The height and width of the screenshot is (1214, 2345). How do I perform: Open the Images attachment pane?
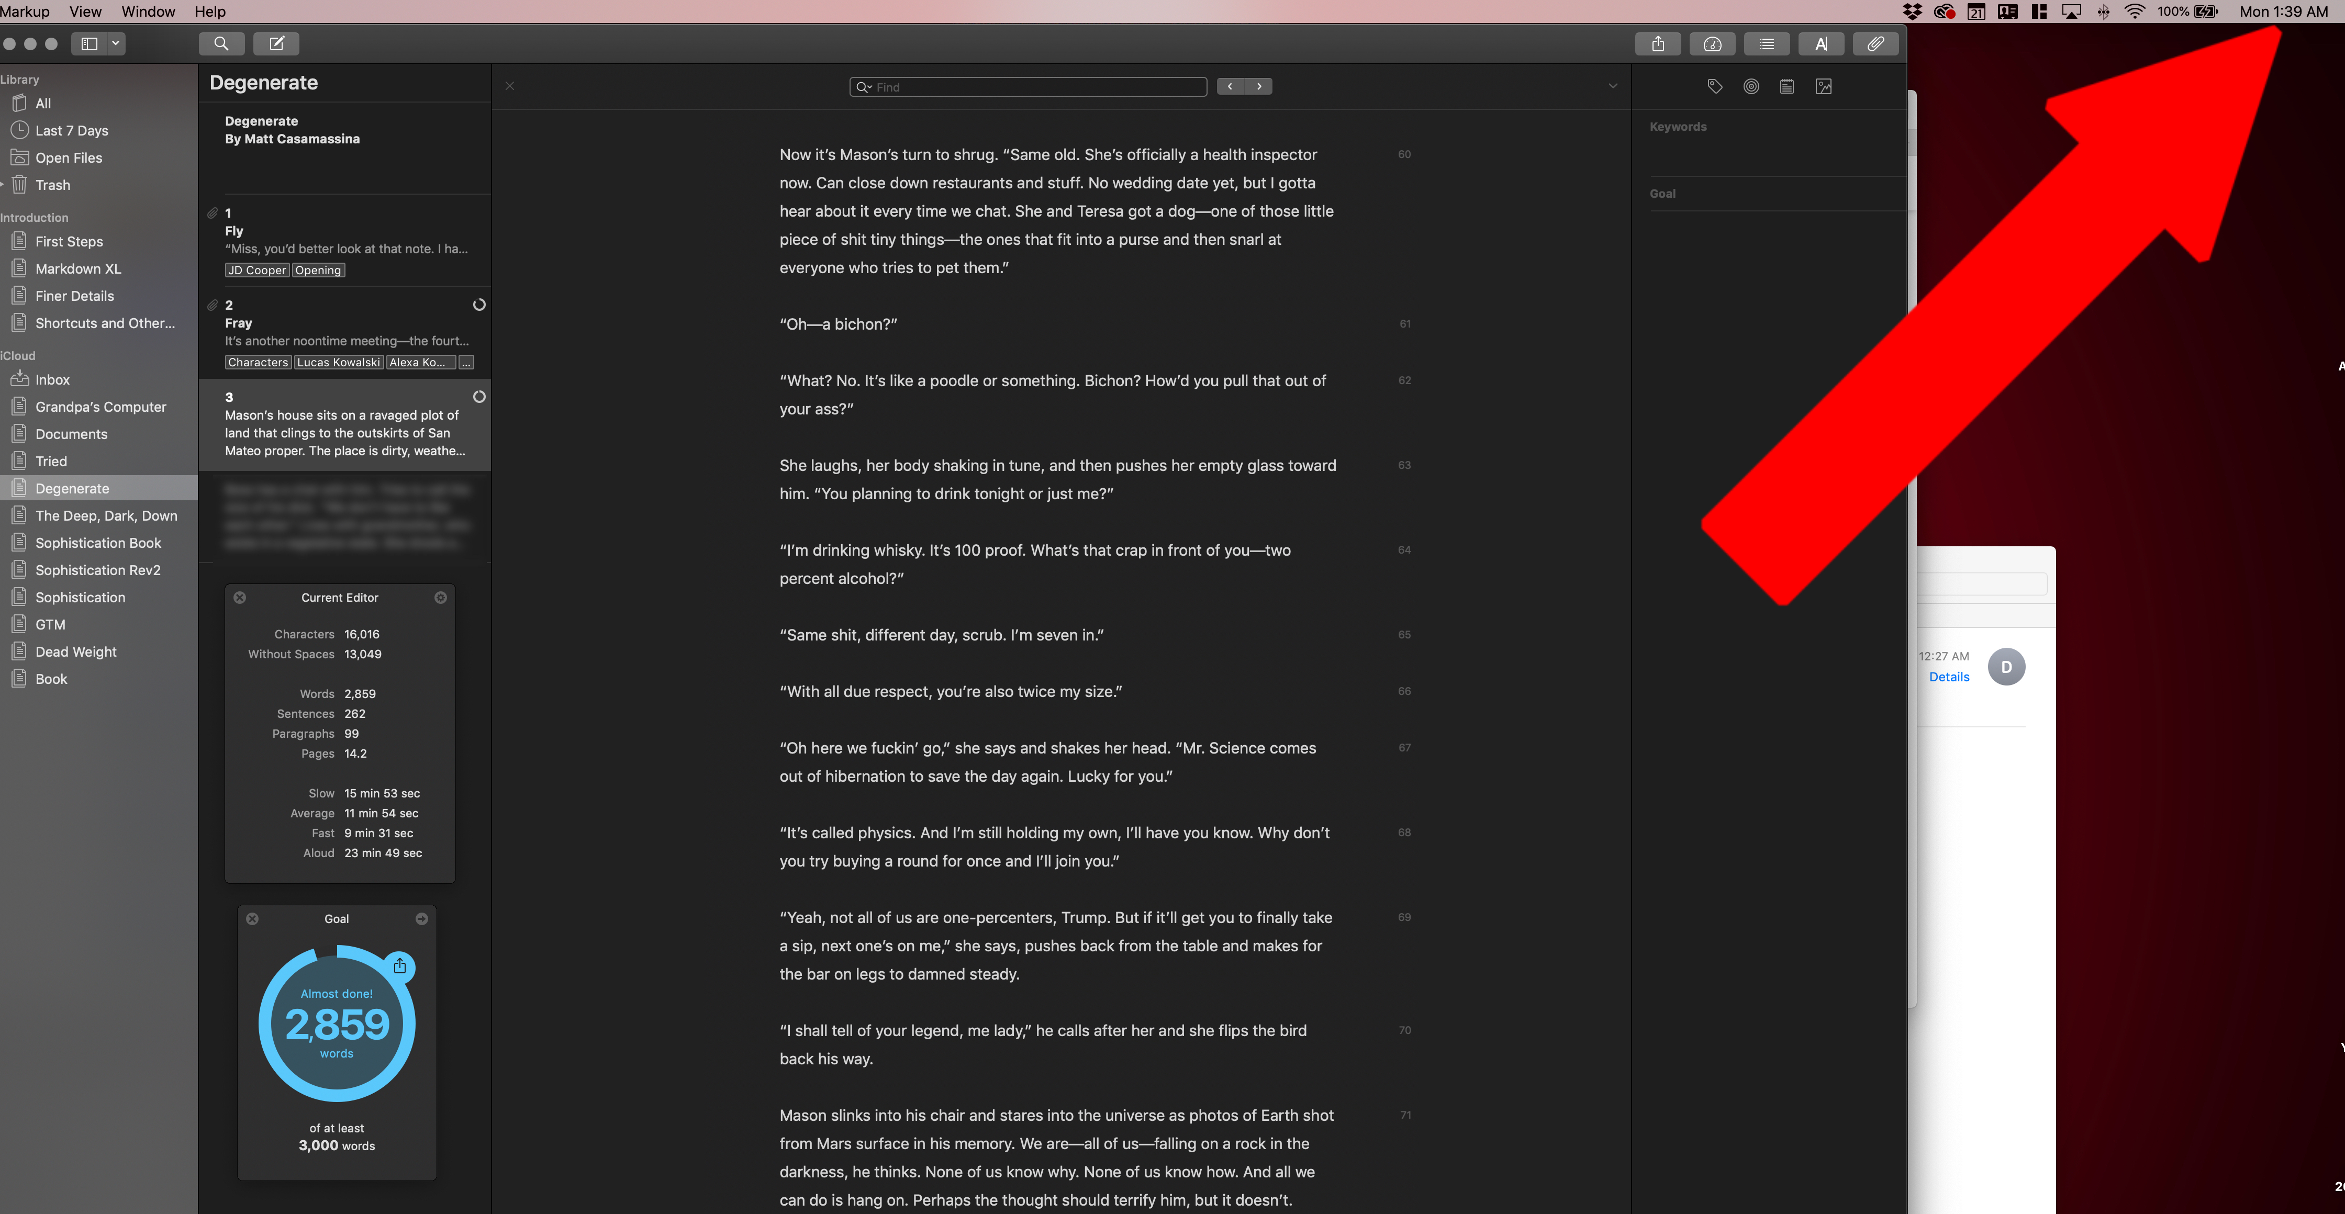1823,86
